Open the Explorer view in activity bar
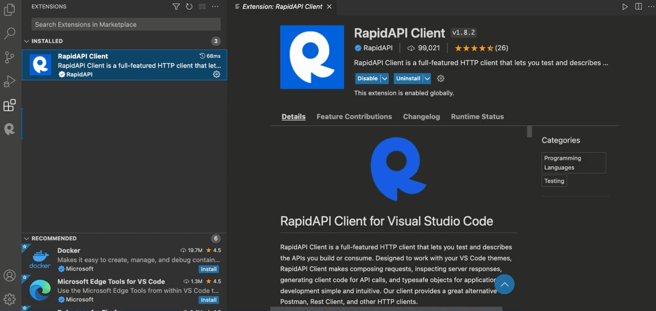Image resolution: width=656 pixels, height=311 pixels. pos(10,10)
